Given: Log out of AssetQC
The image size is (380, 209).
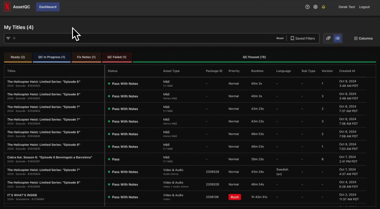Looking at the screenshot, I should tap(364, 7).
